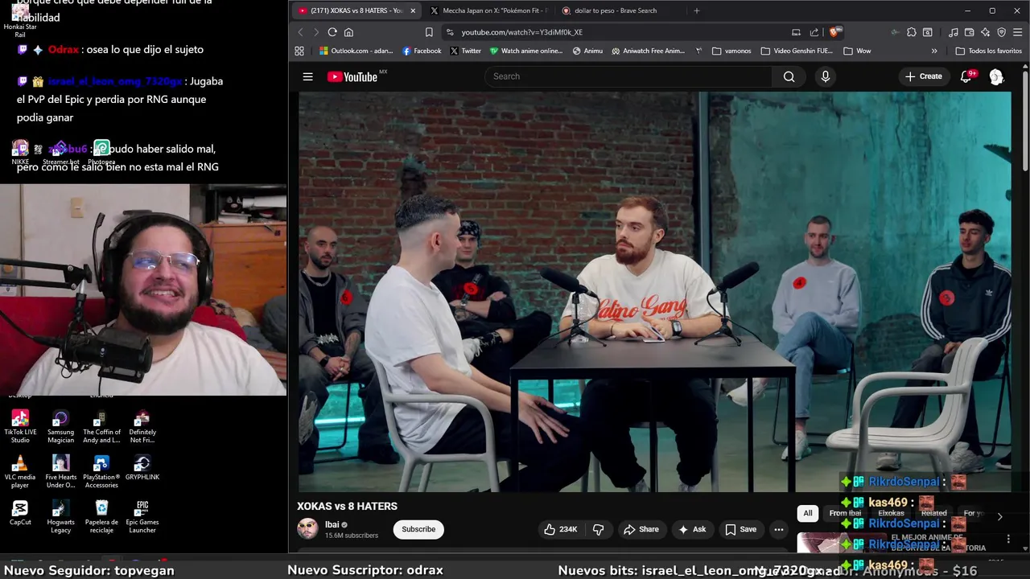This screenshot has width=1030, height=579.
Task: Open Facebook bookmark
Action: (x=422, y=51)
